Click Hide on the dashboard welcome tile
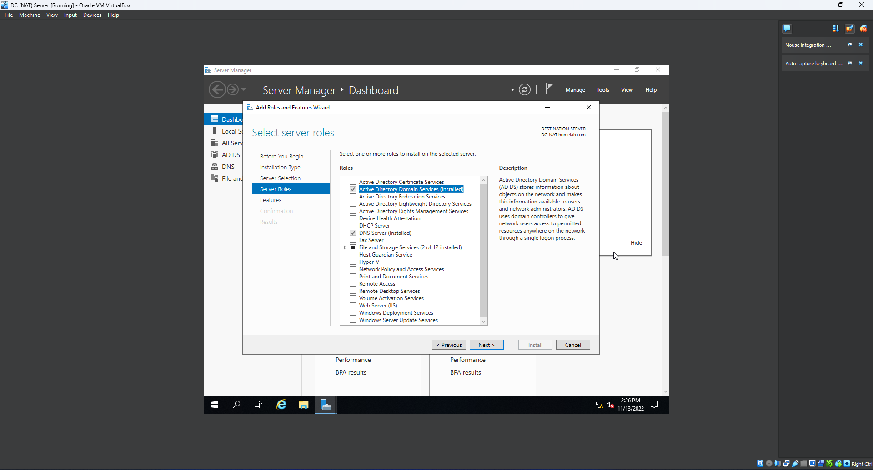This screenshot has width=873, height=470. tap(636, 243)
